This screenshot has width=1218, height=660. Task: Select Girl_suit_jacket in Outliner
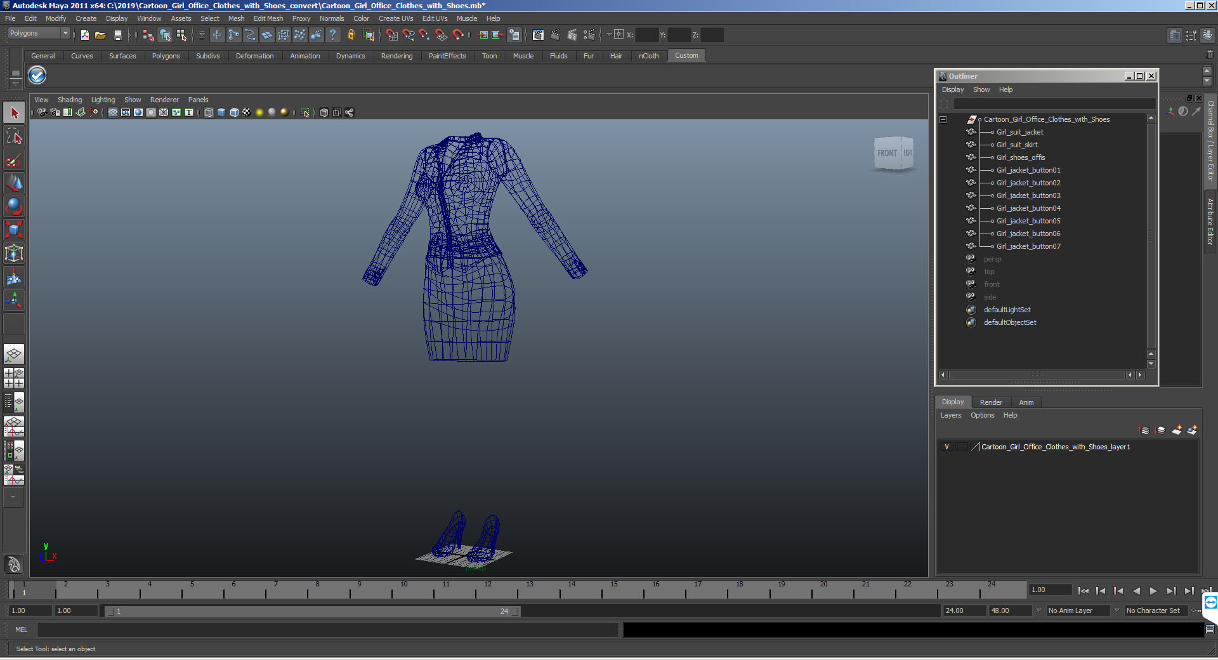(1019, 132)
